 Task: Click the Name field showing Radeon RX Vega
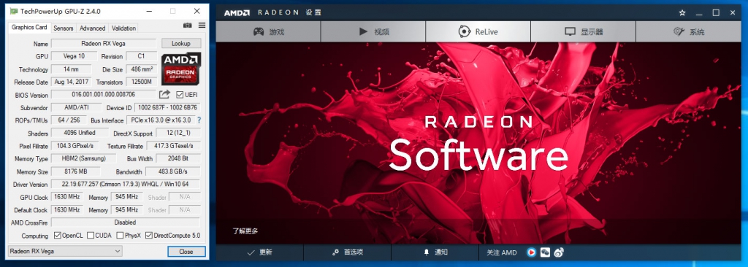[104, 43]
